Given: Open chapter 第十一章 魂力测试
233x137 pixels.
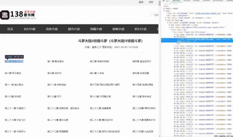Looking at the screenshot, I should (x=14, y=85).
